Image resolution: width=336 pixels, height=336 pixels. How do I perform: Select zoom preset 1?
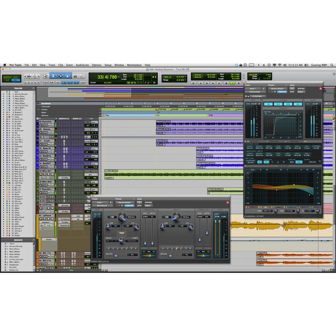pyautogui.click(x=25, y=83)
